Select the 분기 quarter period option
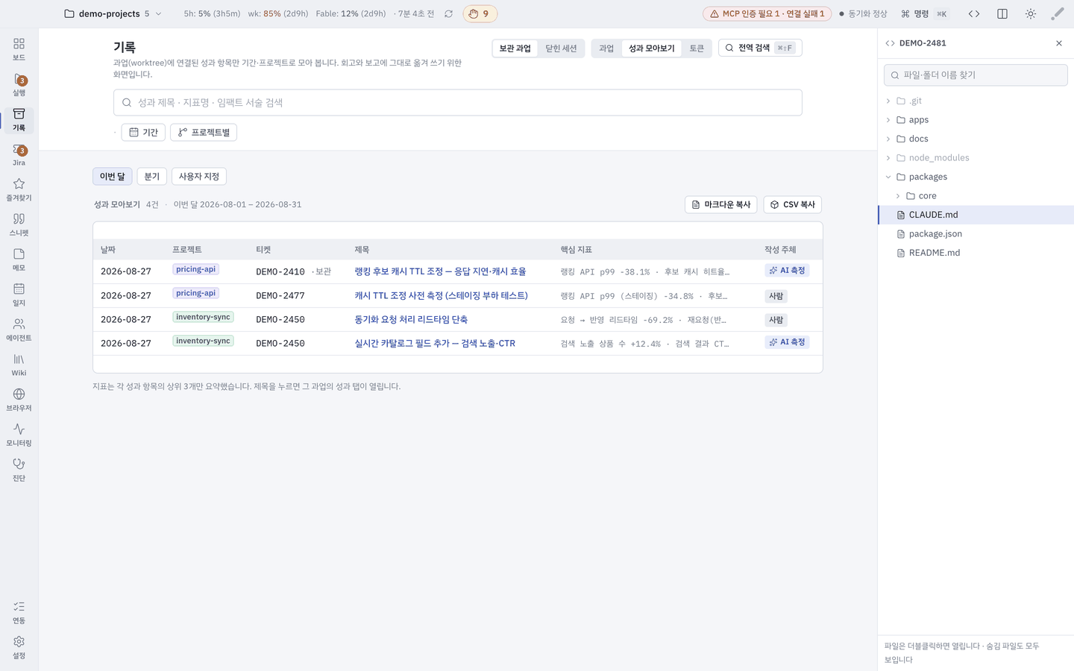1074x671 pixels. click(x=152, y=177)
